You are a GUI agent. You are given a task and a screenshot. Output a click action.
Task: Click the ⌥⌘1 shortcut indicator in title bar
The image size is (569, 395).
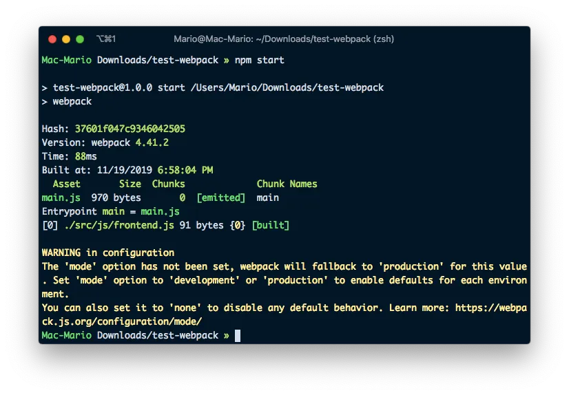(x=106, y=39)
